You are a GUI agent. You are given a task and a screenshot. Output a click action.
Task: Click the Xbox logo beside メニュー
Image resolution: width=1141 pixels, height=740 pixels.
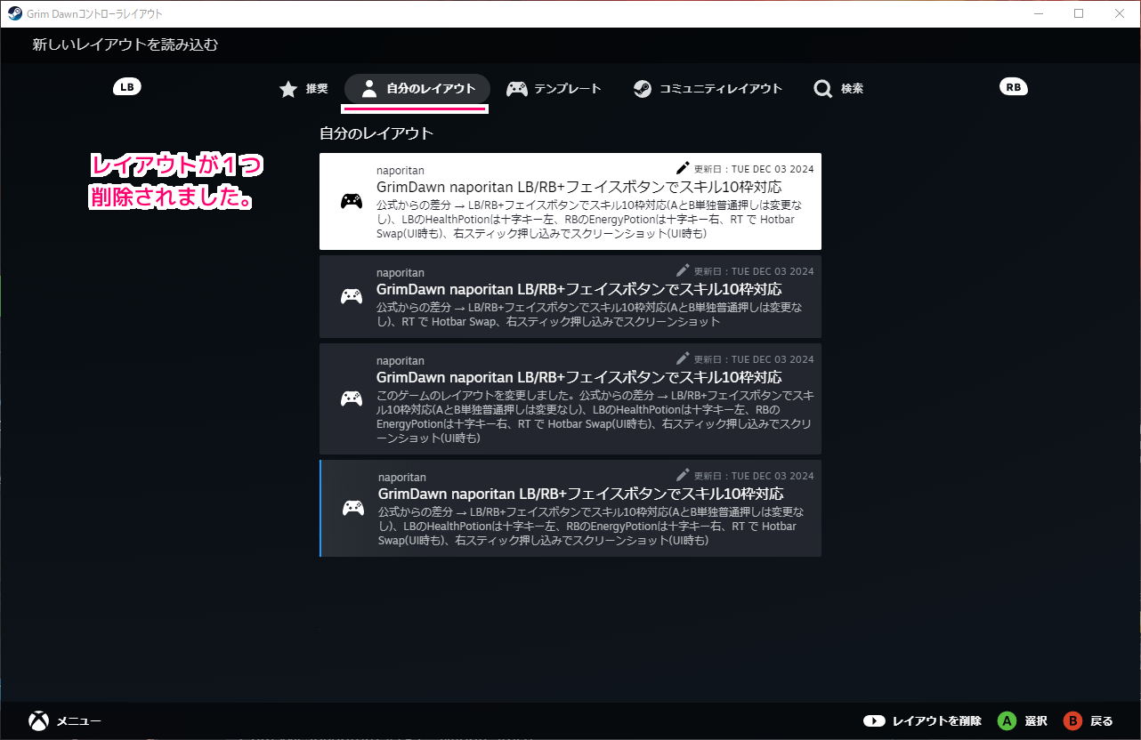coord(38,721)
